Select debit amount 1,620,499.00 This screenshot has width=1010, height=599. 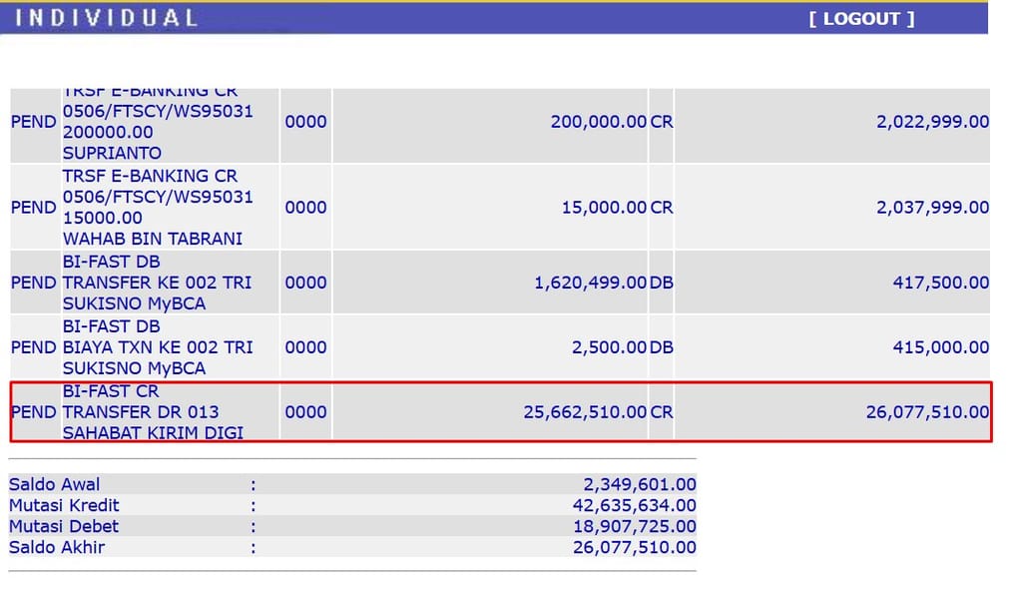pyautogui.click(x=590, y=283)
